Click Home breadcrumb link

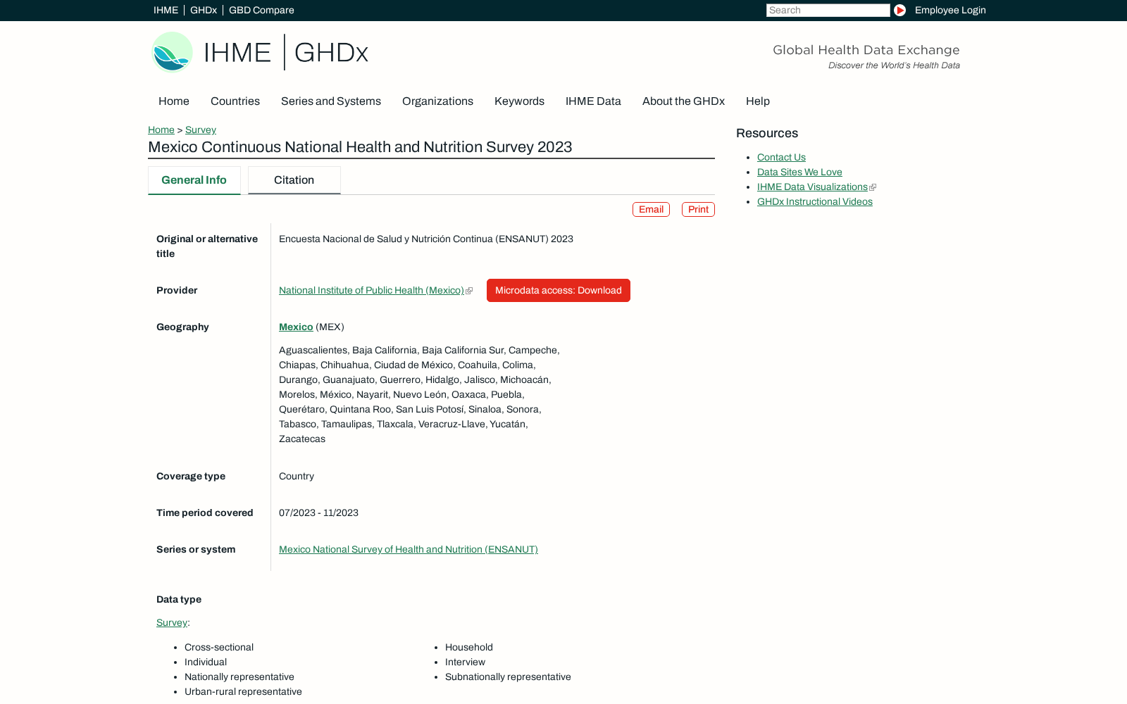161,130
